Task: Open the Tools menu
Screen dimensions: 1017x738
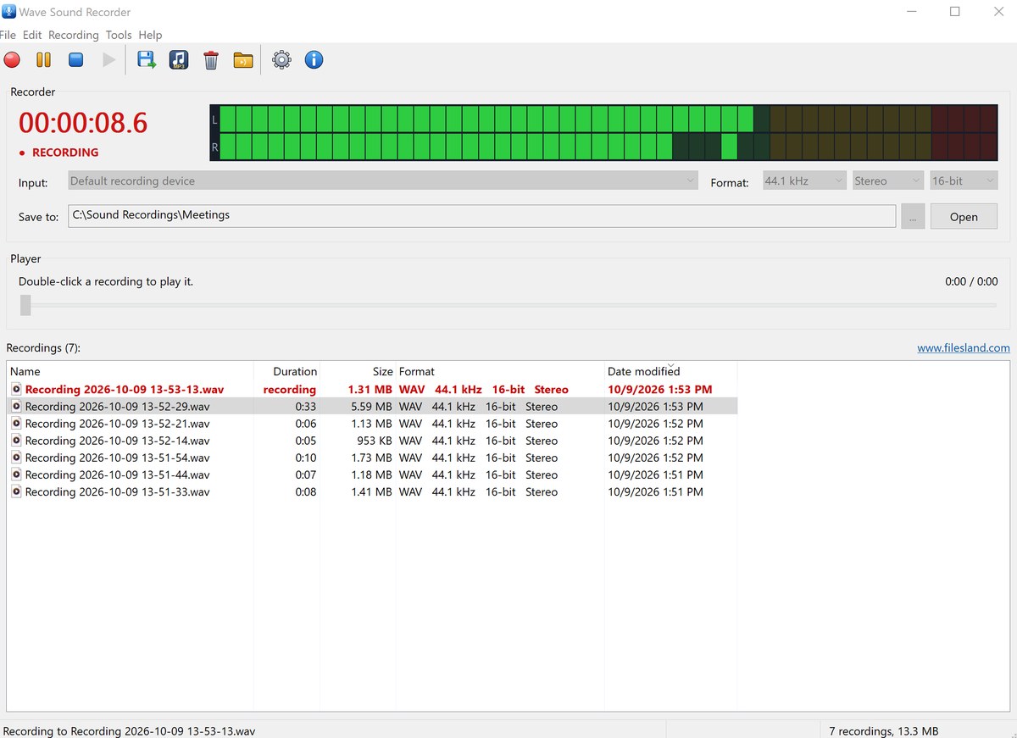Action: [119, 35]
